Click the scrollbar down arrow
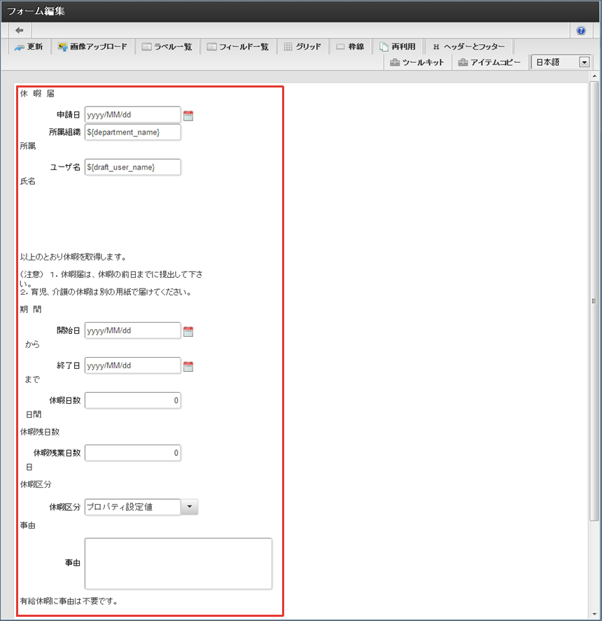 click(594, 614)
